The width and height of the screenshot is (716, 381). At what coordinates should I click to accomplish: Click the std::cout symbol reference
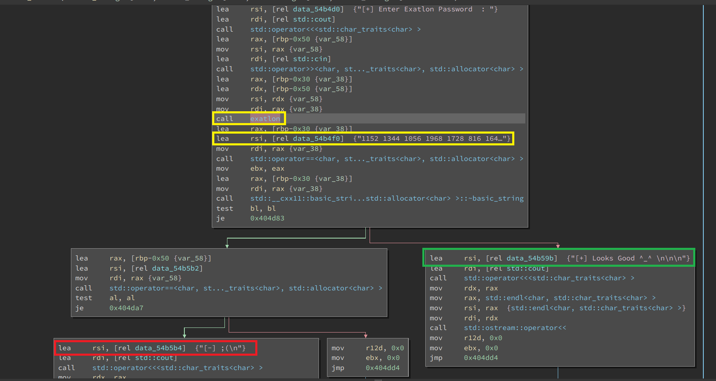[313, 19]
